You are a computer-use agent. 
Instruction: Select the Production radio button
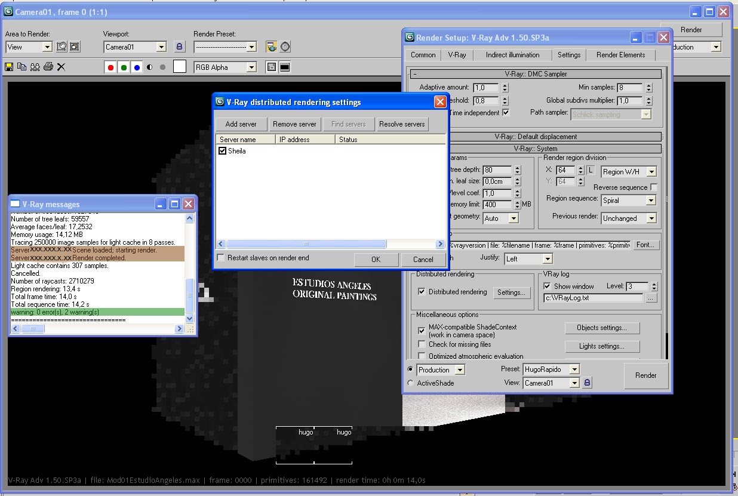pos(410,369)
